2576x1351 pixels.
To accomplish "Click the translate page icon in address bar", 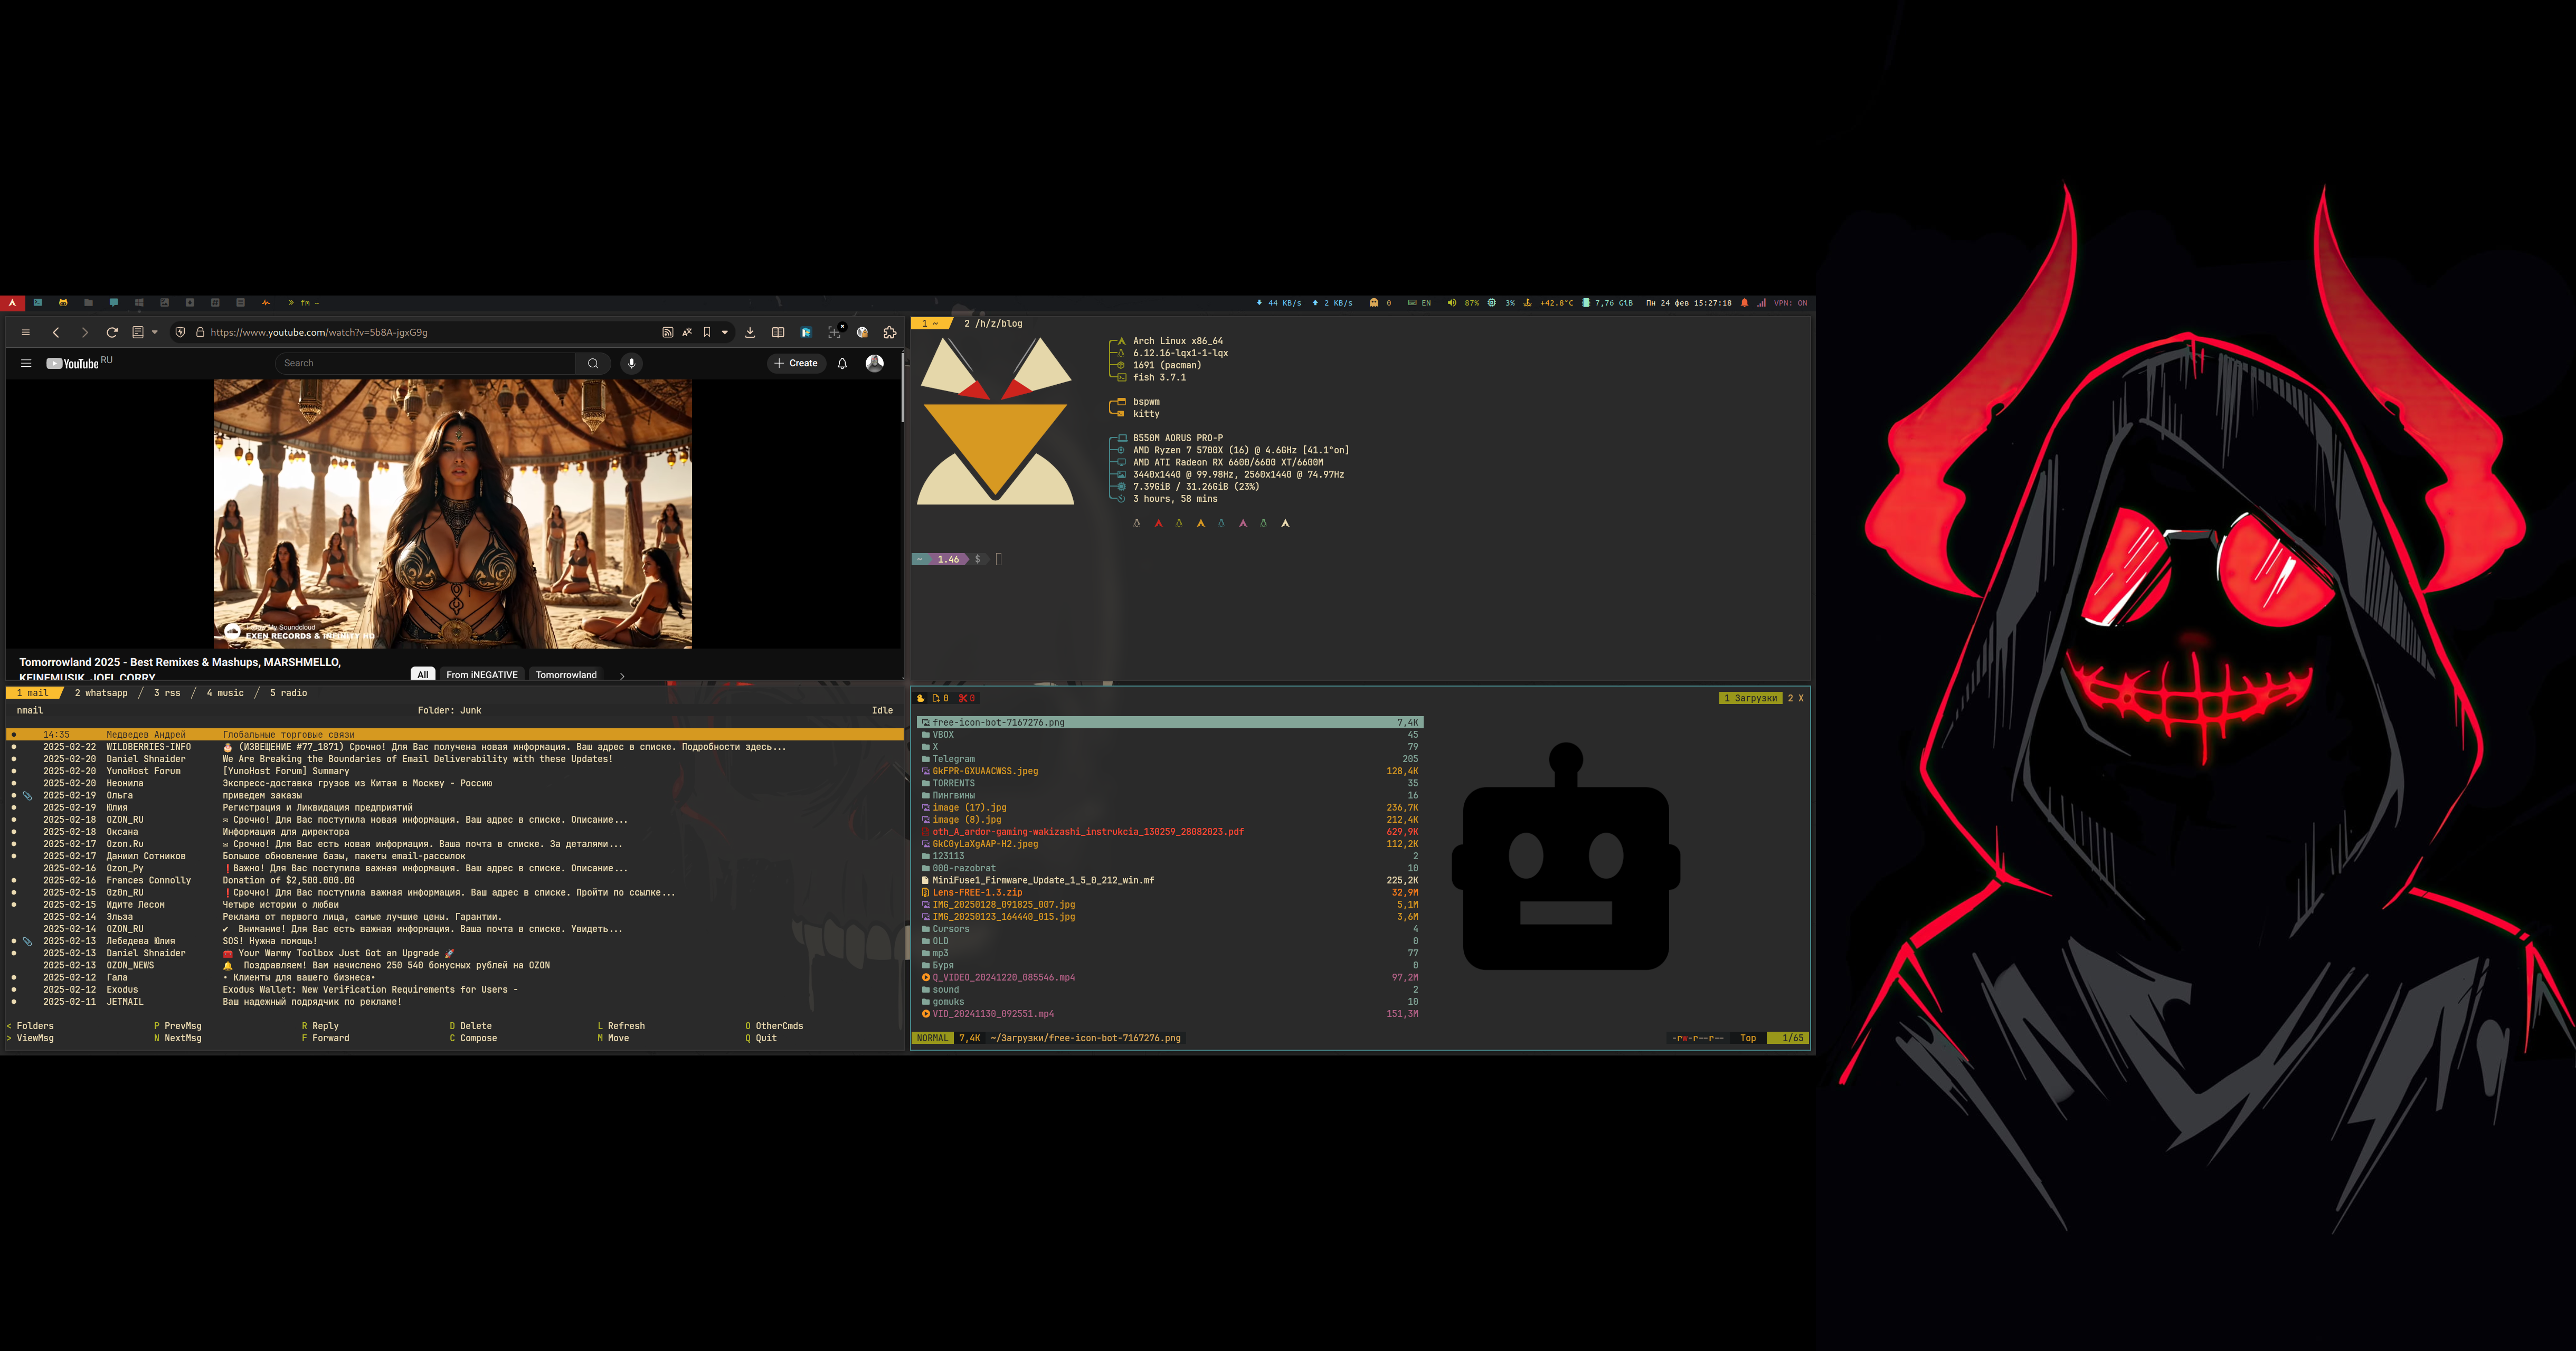I will pos(687,332).
